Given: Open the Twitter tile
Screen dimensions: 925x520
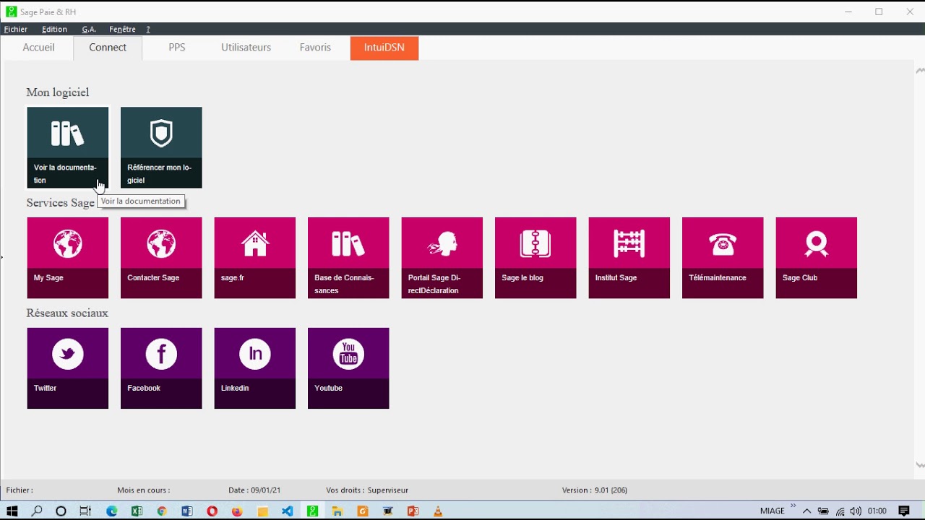Looking at the screenshot, I should tap(68, 368).
